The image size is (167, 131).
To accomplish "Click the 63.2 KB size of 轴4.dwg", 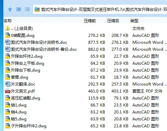I will [x=98, y=112].
